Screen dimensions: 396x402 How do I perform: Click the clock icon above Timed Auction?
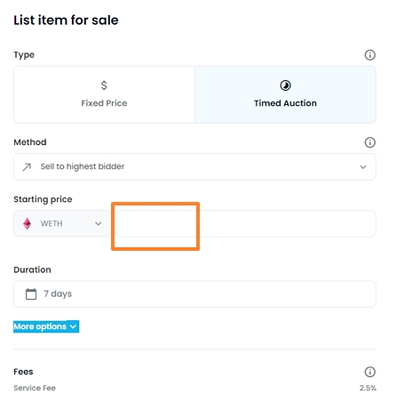click(x=285, y=85)
